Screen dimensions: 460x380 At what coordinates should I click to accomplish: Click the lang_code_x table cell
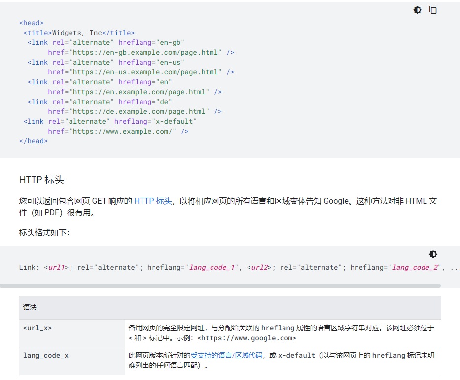click(x=72, y=361)
